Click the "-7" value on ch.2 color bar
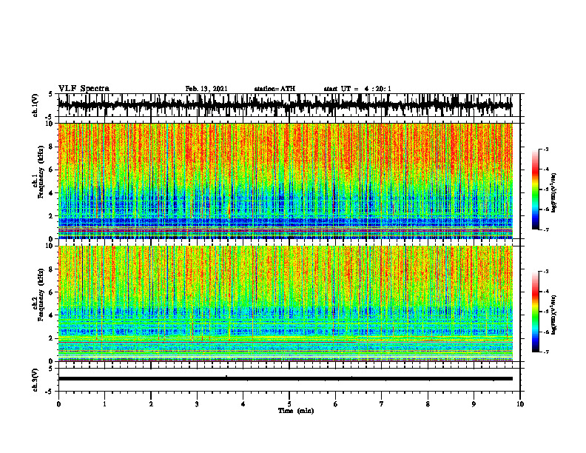Viewport: 586px width, 453px height. pyautogui.click(x=545, y=352)
